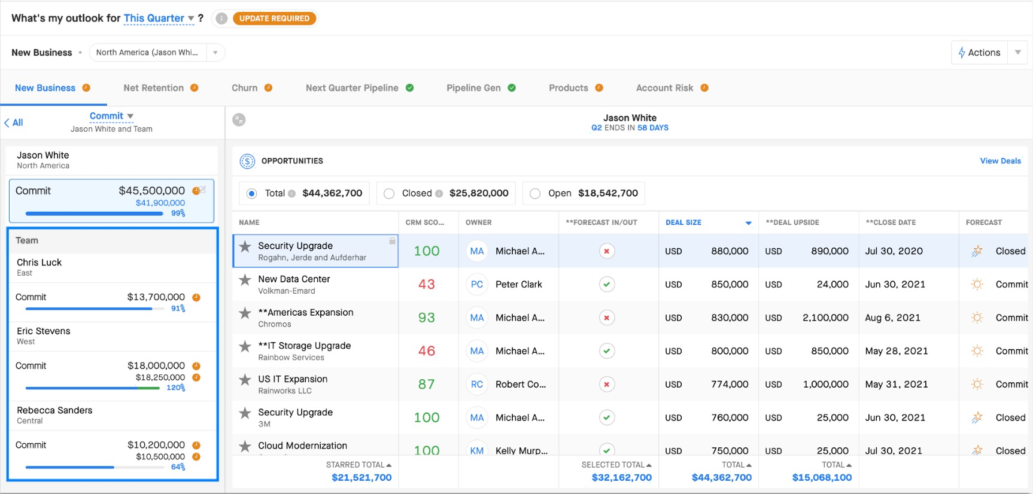Click the lock icon on Security Upgrade row
This screenshot has height=494, width=1033.
click(392, 240)
